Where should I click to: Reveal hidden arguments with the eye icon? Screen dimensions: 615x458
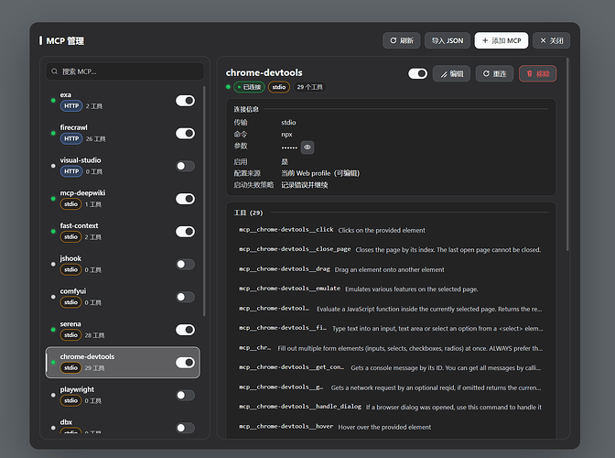click(x=307, y=147)
